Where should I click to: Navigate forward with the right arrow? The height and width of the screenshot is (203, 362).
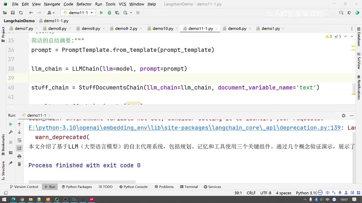tap(39, 13)
